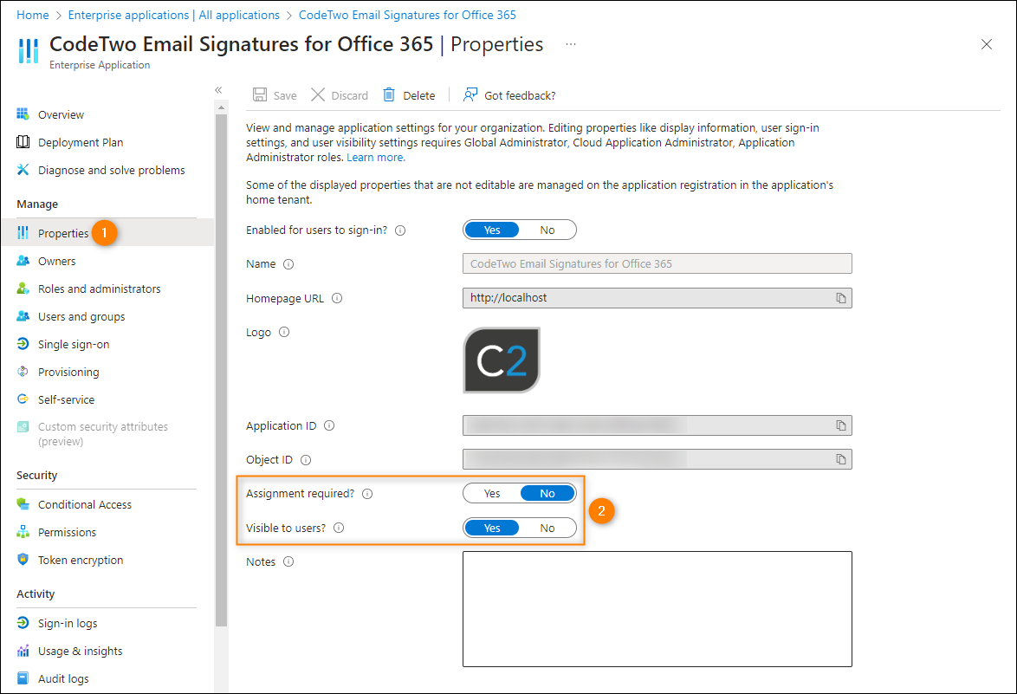Collapse the left navigation with double chevron
The width and height of the screenshot is (1017, 694).
coord(218,90)
